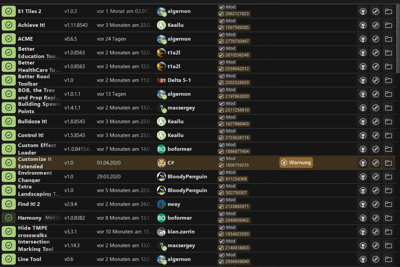Toggle the Harmony mod checkmark
Image resolution: width=400 pixels, height=267 pixels.
click(x=9, y=218)
